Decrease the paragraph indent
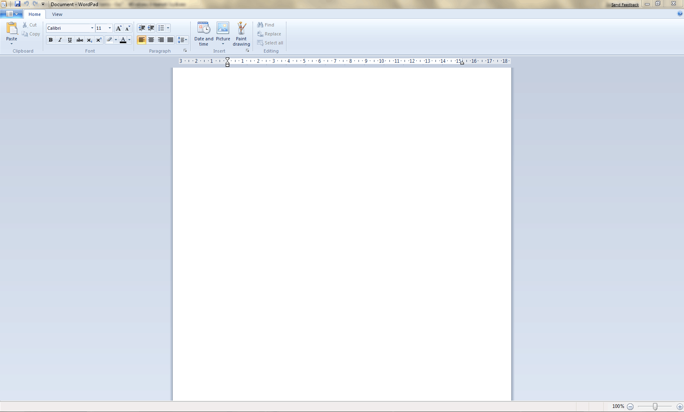The height and width of the screenshot is (412, 684). [142, 28]
